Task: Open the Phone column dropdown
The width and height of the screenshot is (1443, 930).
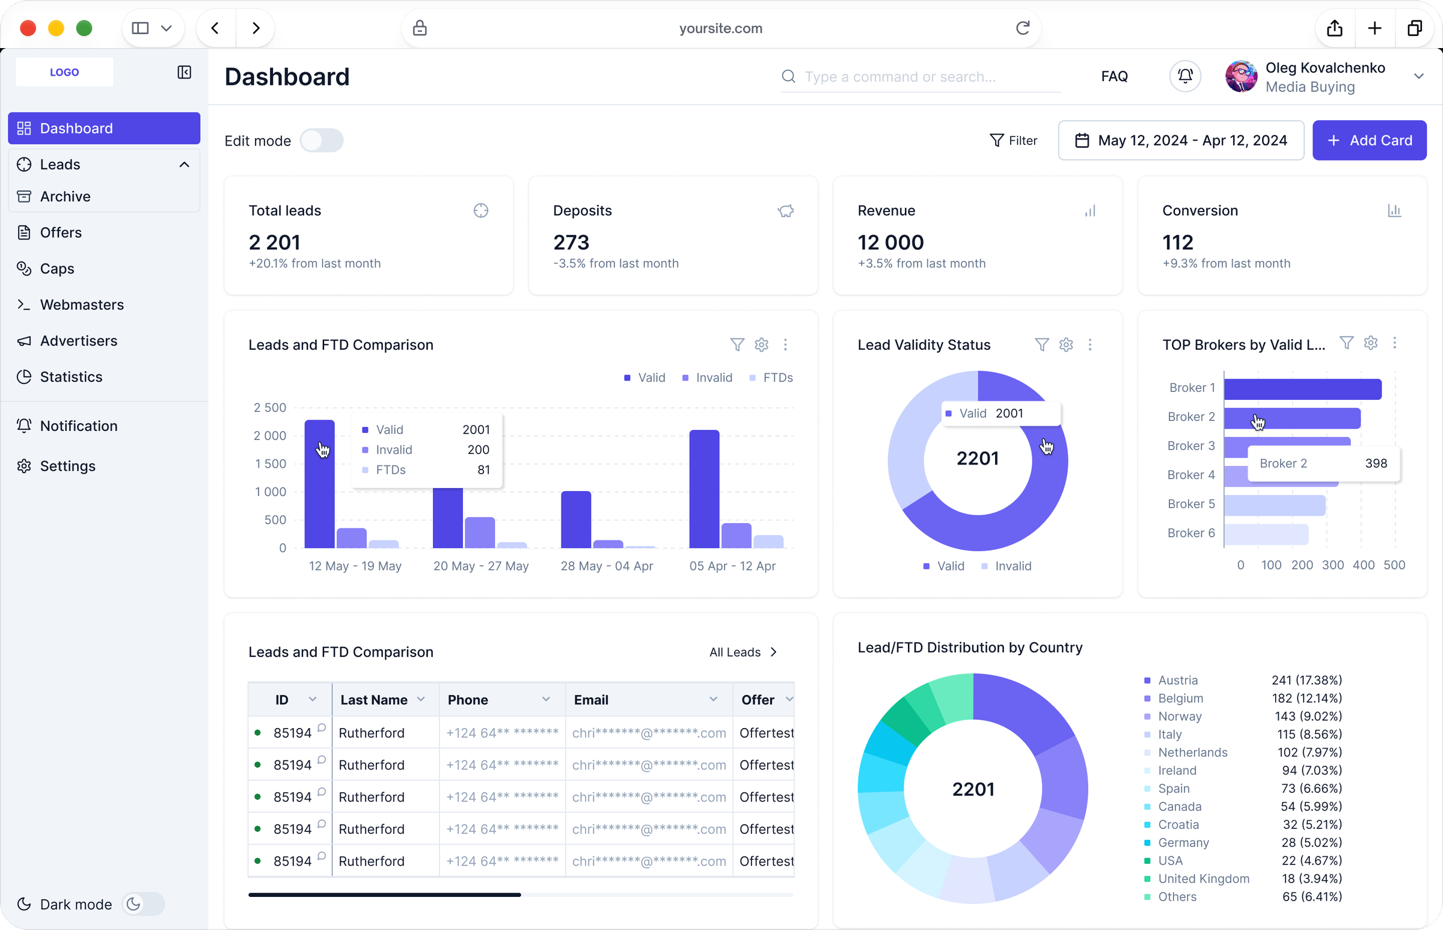Action: click(546, 699)
